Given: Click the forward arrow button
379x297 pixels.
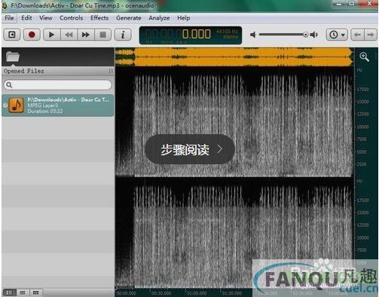Looking at the screenshot, I should [371, 35].
